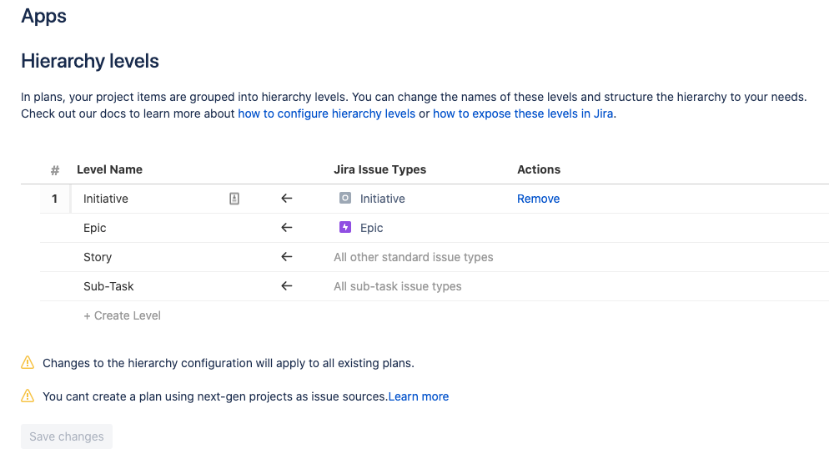The height and width of the screenshot is (469, 829).
Task: Open 'how to configure hierarchy levels' docs
Action: (x=326, y=113)
